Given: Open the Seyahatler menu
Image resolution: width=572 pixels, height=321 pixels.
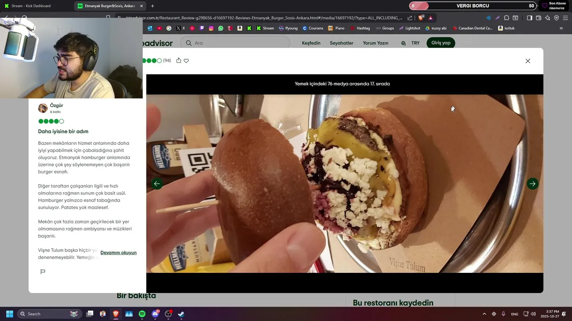Looking at the screenshot, I should tap(341, 43).
